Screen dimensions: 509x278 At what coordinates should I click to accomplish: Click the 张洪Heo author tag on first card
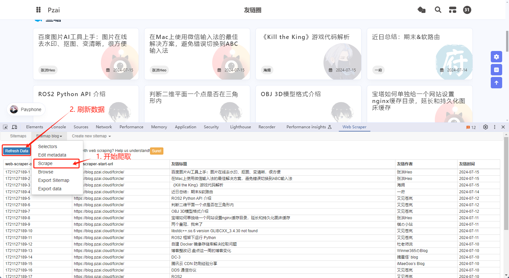click(48, 70)
